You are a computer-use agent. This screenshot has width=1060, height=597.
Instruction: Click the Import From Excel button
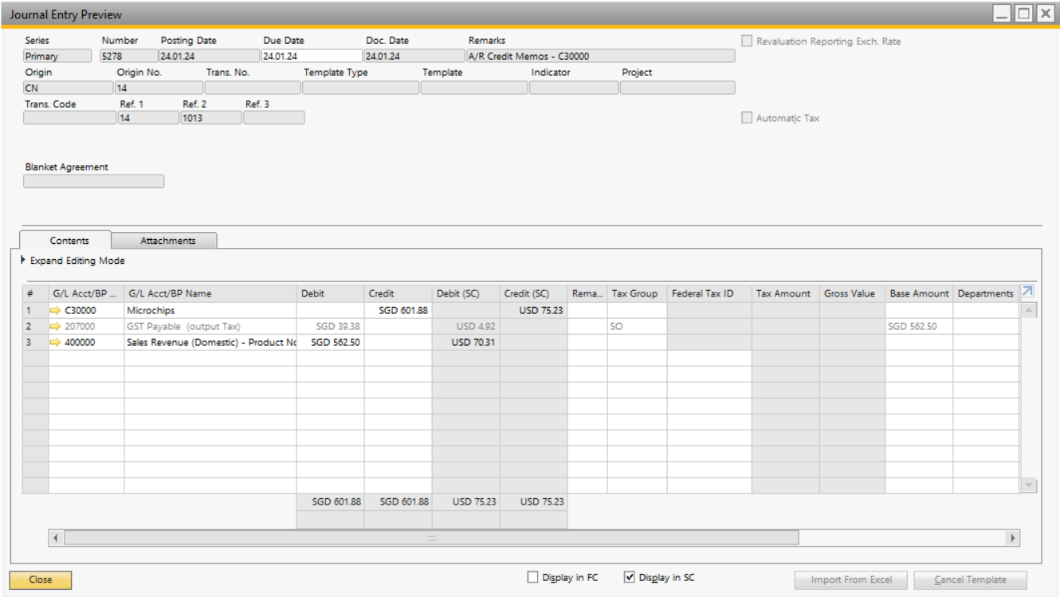851,580
